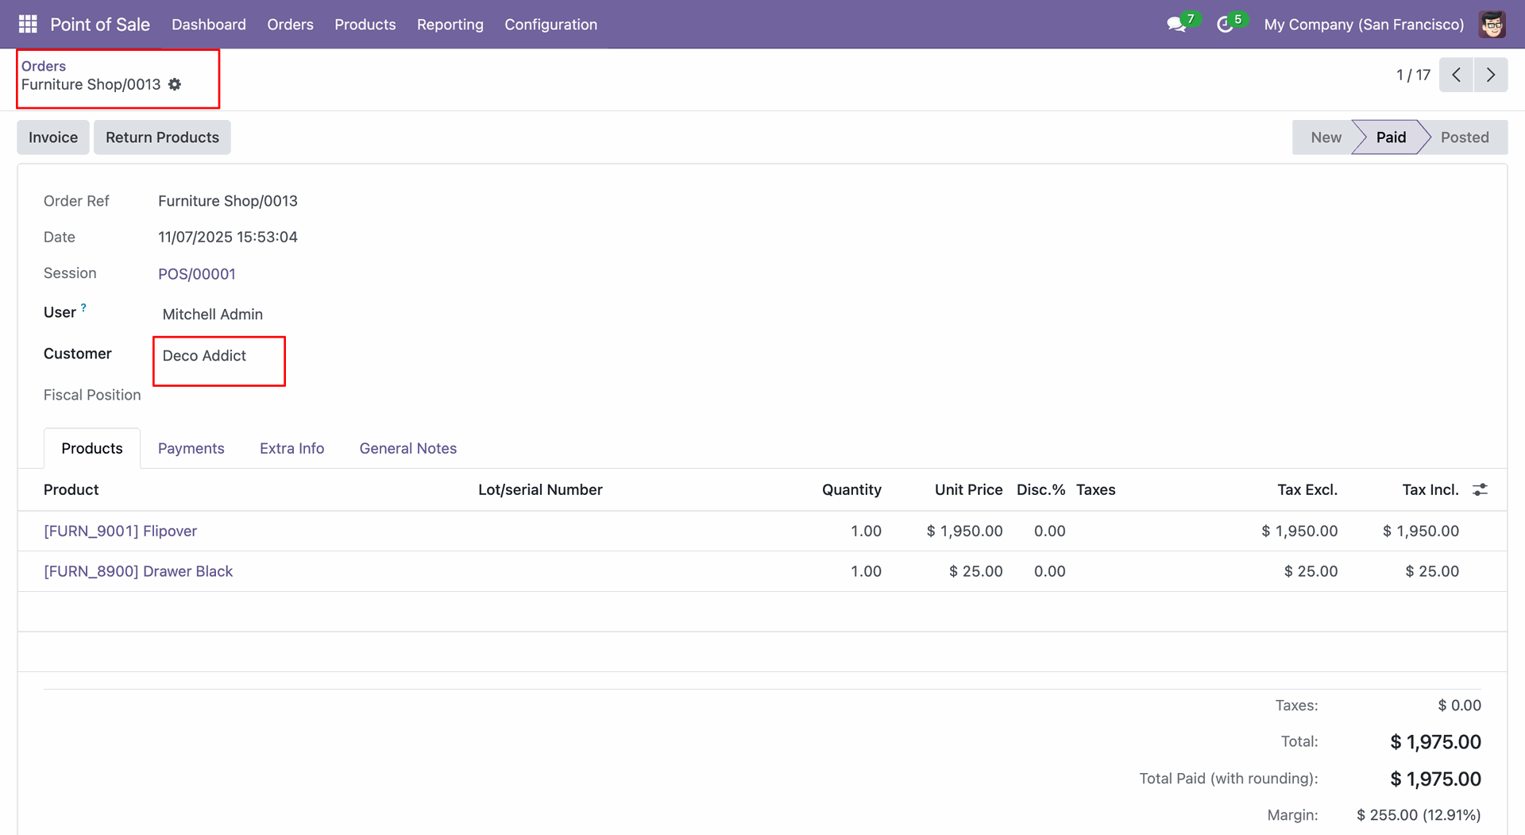Open the gear actions menu beside Furniture Shop/0013
Screen dimensions: 1525x835
[x=175, y=84]
